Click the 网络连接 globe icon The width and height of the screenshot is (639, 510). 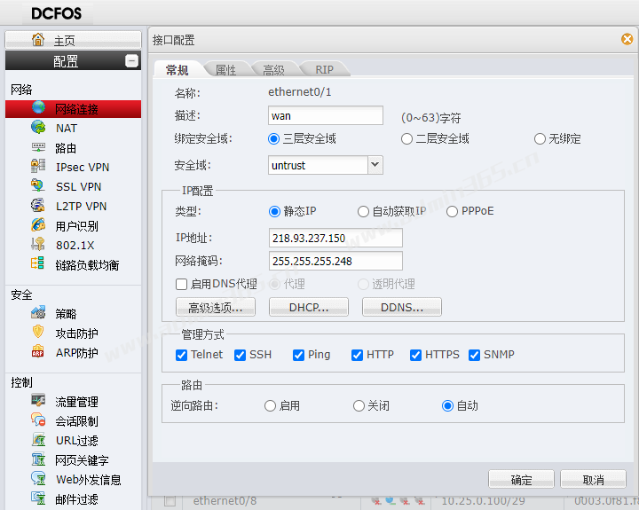click(x=39, y=108)
